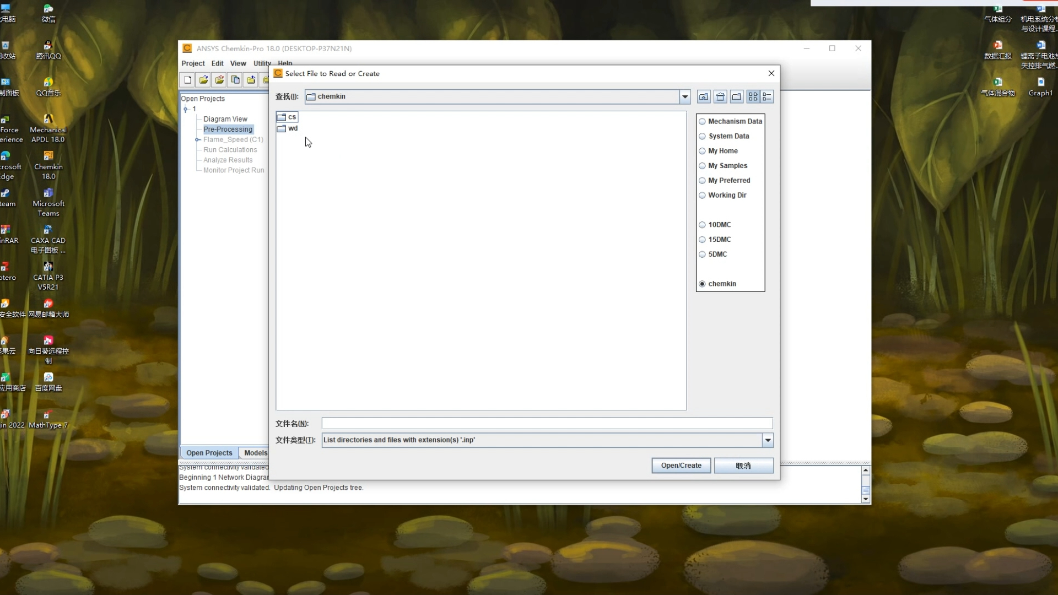The width and height of the screenshot is (1058, 595).
Task: Open CATIA P3 V5R21 desktop shortcut
Action: tap(48, 277)
